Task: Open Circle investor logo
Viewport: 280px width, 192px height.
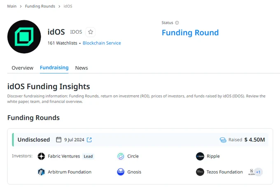Action: click(x=121, y=156)
